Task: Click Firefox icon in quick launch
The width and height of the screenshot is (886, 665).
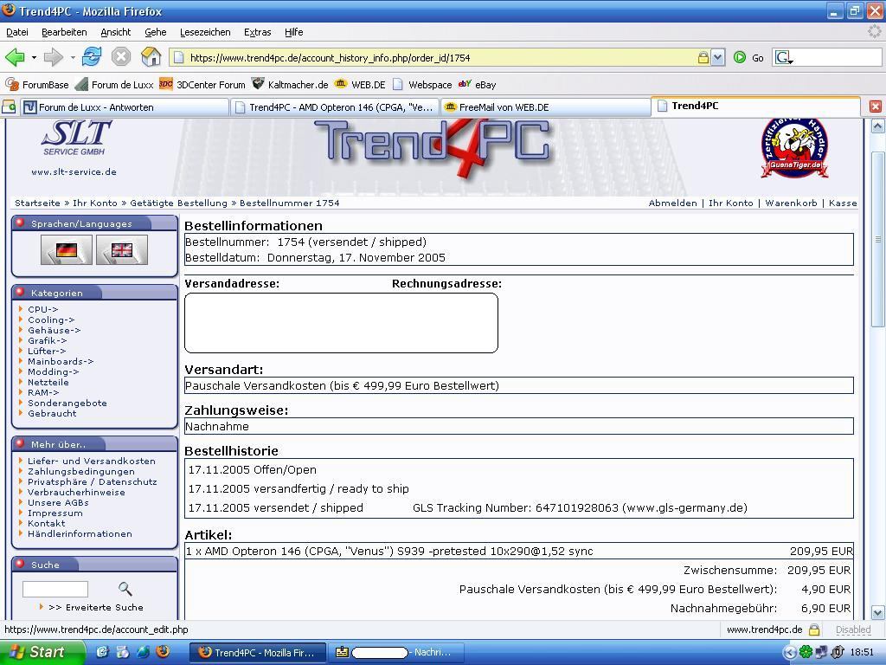Action: 163,652
